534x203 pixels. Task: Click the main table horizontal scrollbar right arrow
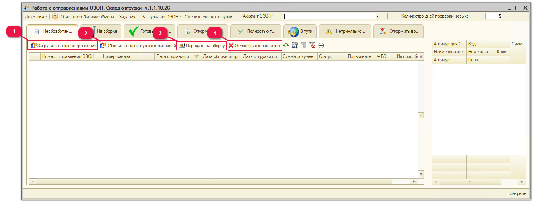(413, 182)
